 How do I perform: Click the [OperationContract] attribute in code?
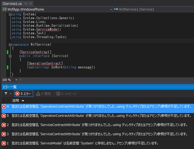click(x=45, y=63)
